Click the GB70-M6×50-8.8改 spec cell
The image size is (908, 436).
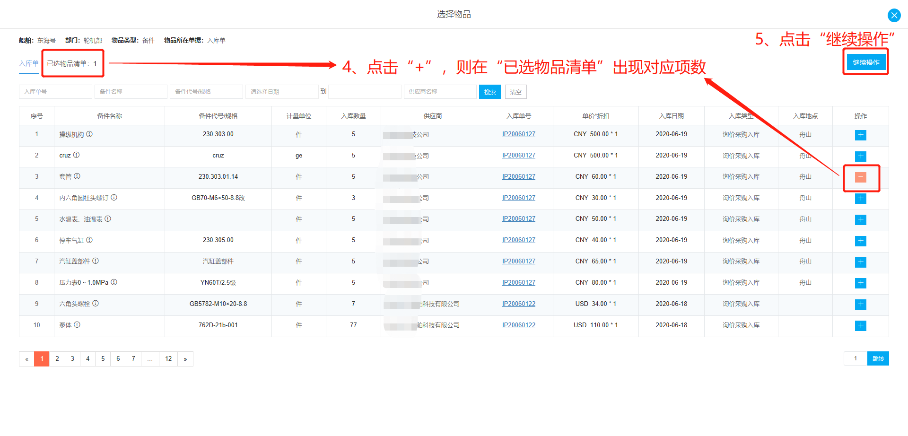tap(218, 198)
